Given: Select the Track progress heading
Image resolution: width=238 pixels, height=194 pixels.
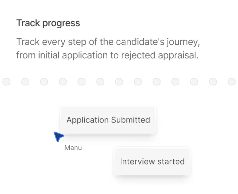Looking at the screenshot, I should tap(48, 23).
